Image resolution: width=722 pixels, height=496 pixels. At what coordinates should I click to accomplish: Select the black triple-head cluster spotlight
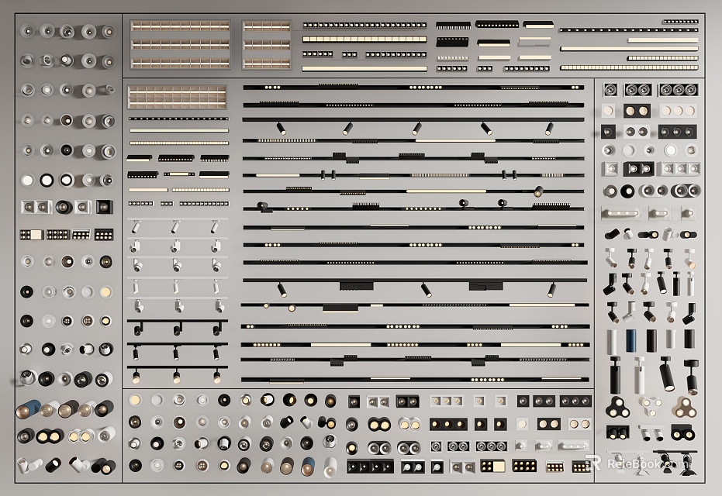(618, 406)
